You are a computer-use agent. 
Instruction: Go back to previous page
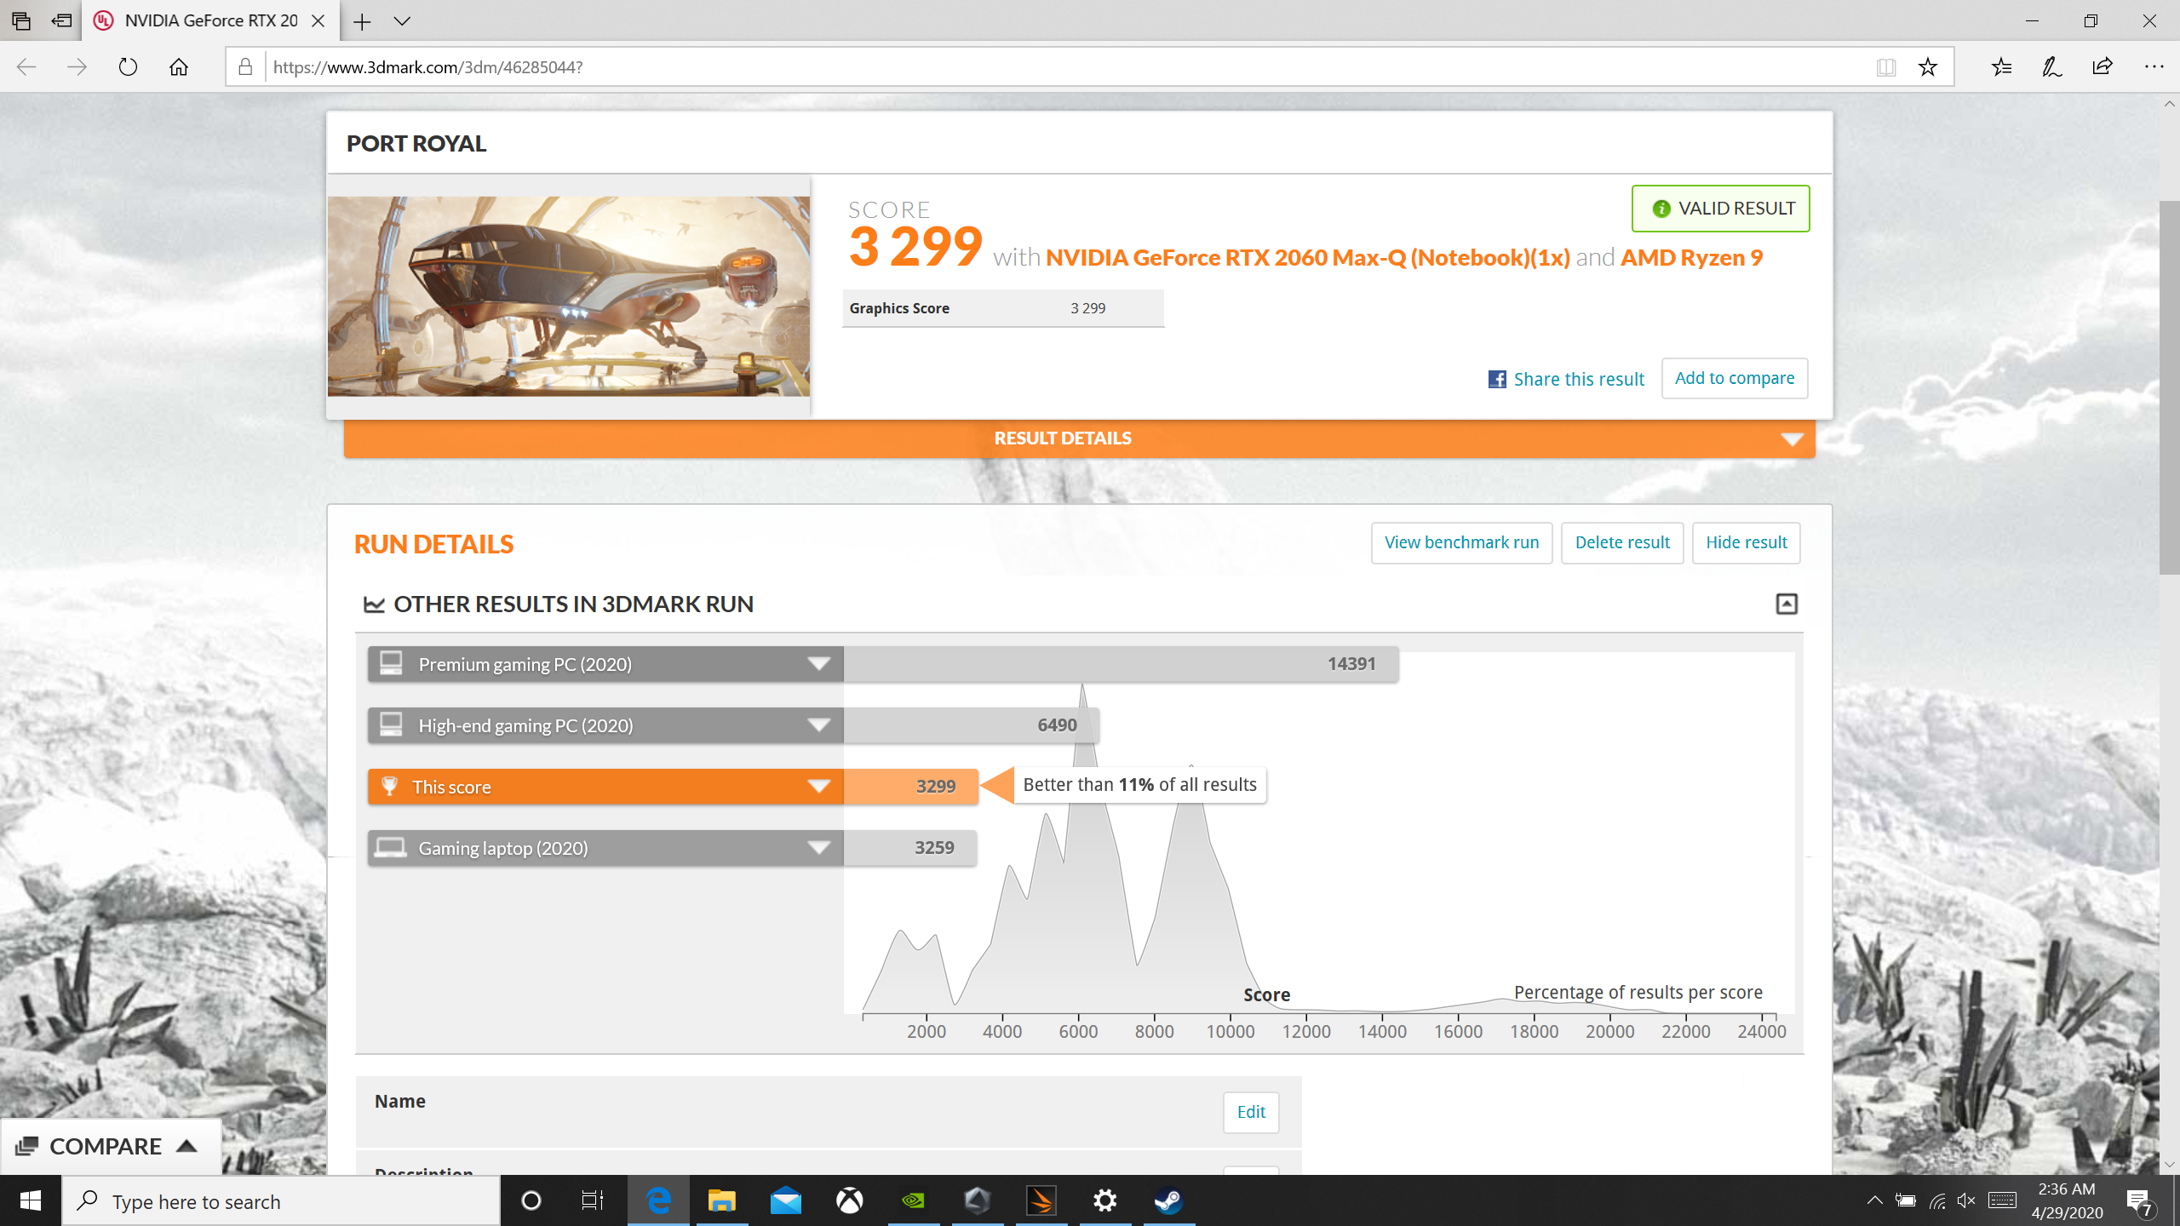pyautogui.click(x=26, y=66)
